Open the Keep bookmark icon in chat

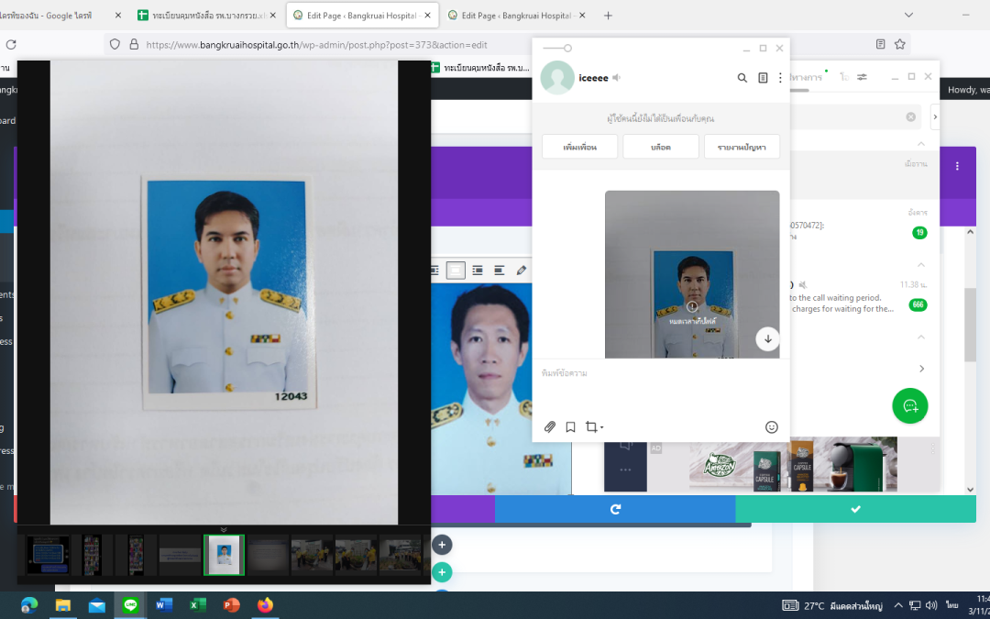click(570, 426)
